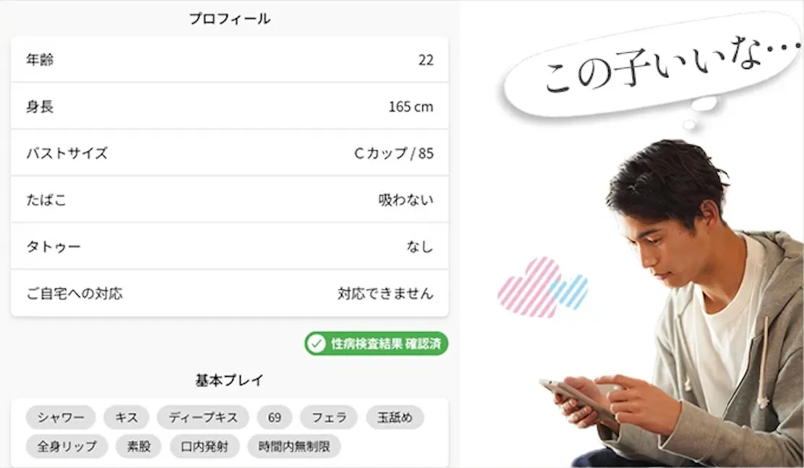Click the 時間内無制限 tag
The height and width of the screenshot is (468, 804).
tap(294, 446)
